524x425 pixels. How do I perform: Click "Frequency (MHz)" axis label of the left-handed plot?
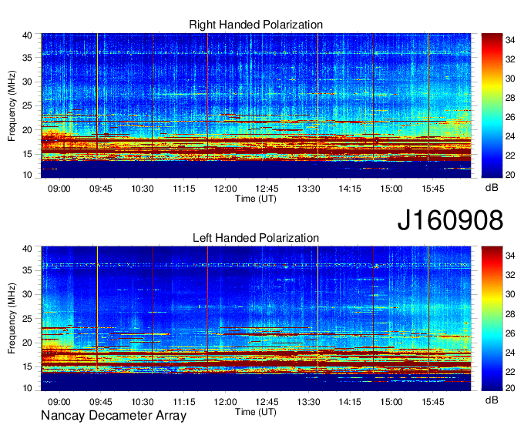click(12, 319)
